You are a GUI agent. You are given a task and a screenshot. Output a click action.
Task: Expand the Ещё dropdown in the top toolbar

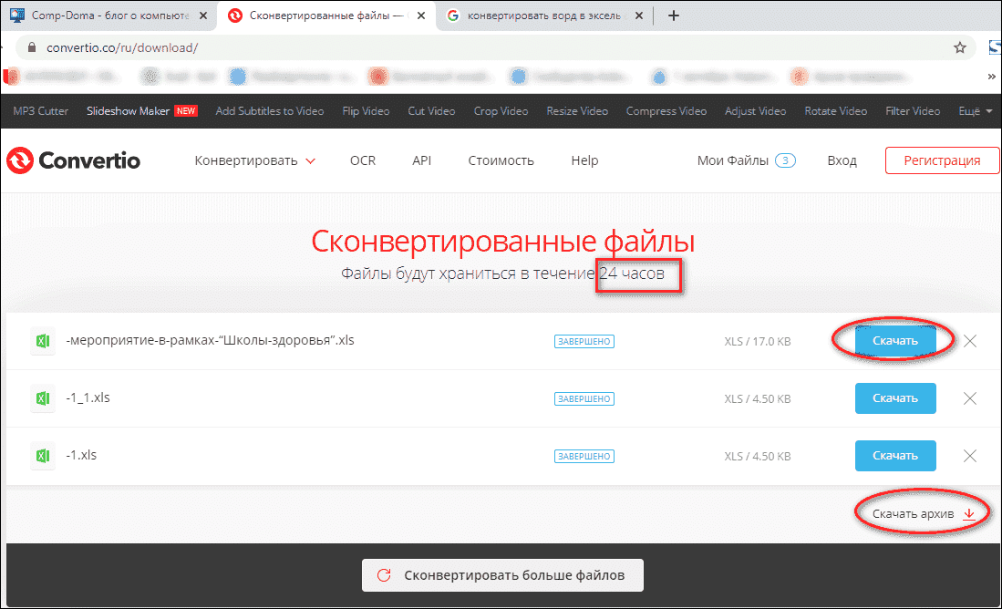coord(975,110)
